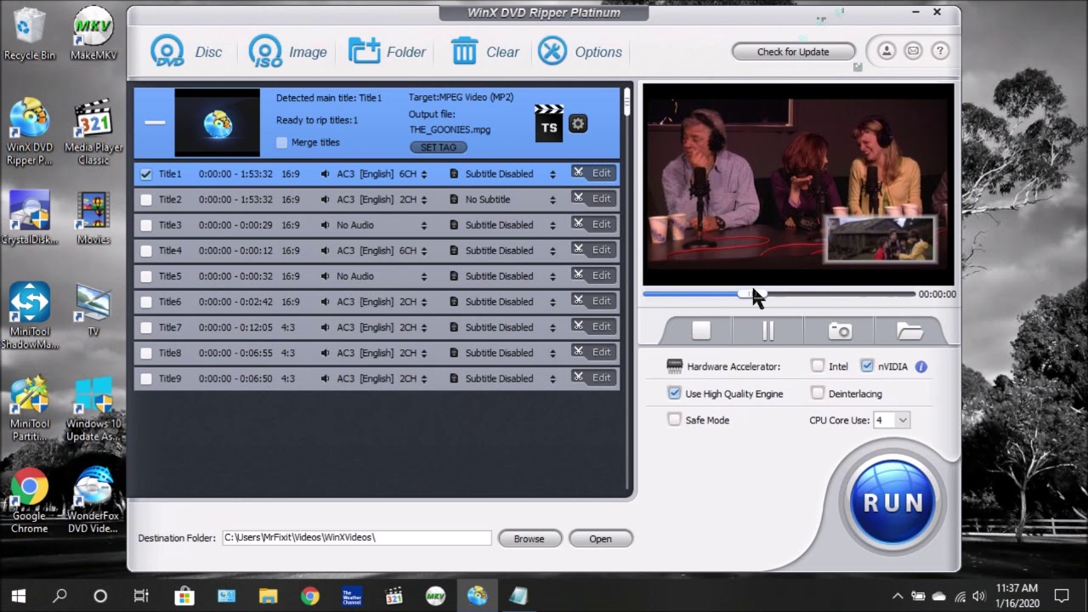This screenshot has height=612, width=1088.
Task: Open Title2 audio track selector
Action: 424,200
